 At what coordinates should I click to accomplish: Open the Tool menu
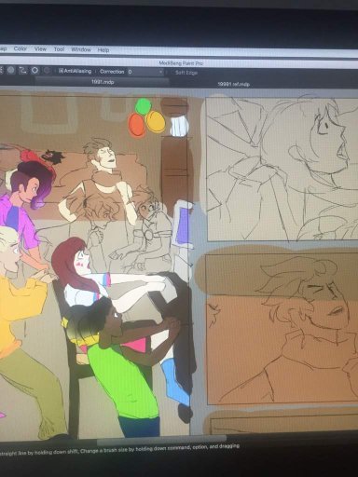pyautogui.click(x=59, y=49)
